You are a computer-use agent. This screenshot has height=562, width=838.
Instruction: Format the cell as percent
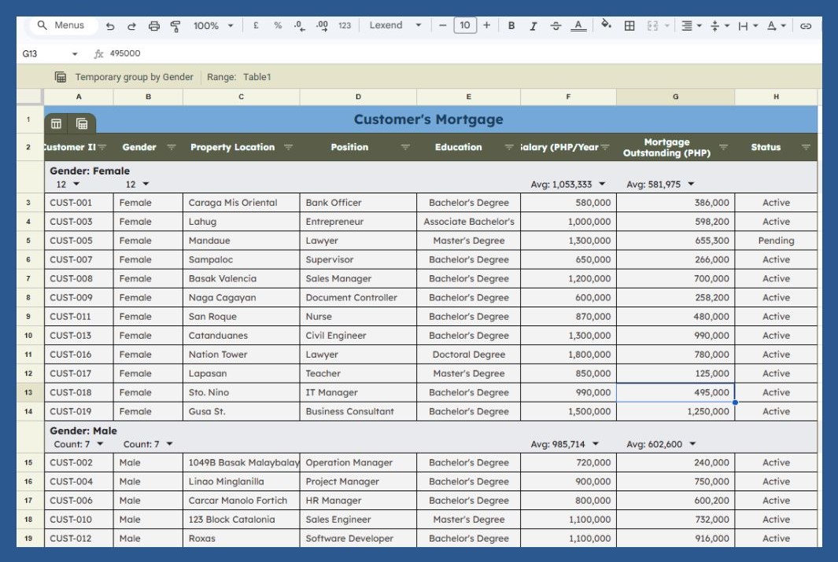(278, 26)
